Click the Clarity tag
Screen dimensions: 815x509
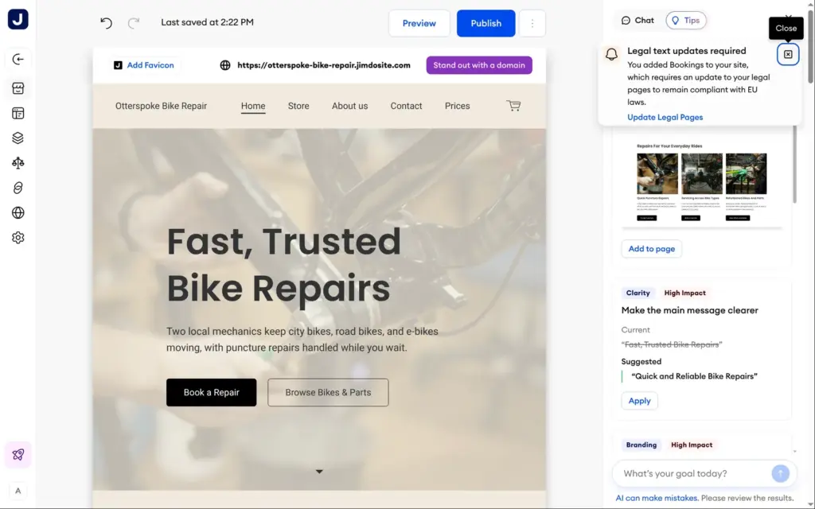pos(638,293)
